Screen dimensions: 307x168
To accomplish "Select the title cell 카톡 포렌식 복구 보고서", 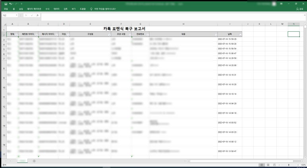I will (124, 29).
